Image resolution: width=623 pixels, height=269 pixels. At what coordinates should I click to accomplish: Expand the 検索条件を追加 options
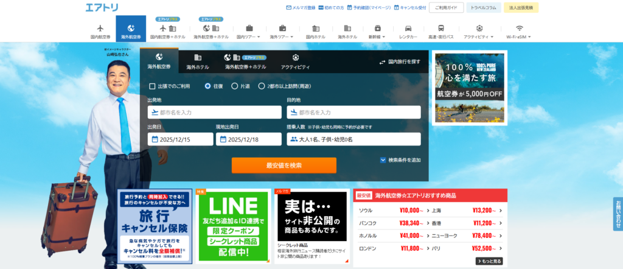[x=383, y=160]
